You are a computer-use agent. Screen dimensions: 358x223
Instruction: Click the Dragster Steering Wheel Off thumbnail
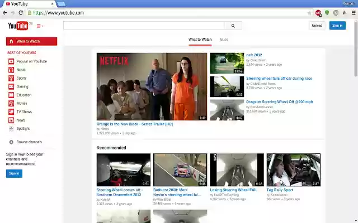pyautogui.click(x=227, y=110)
